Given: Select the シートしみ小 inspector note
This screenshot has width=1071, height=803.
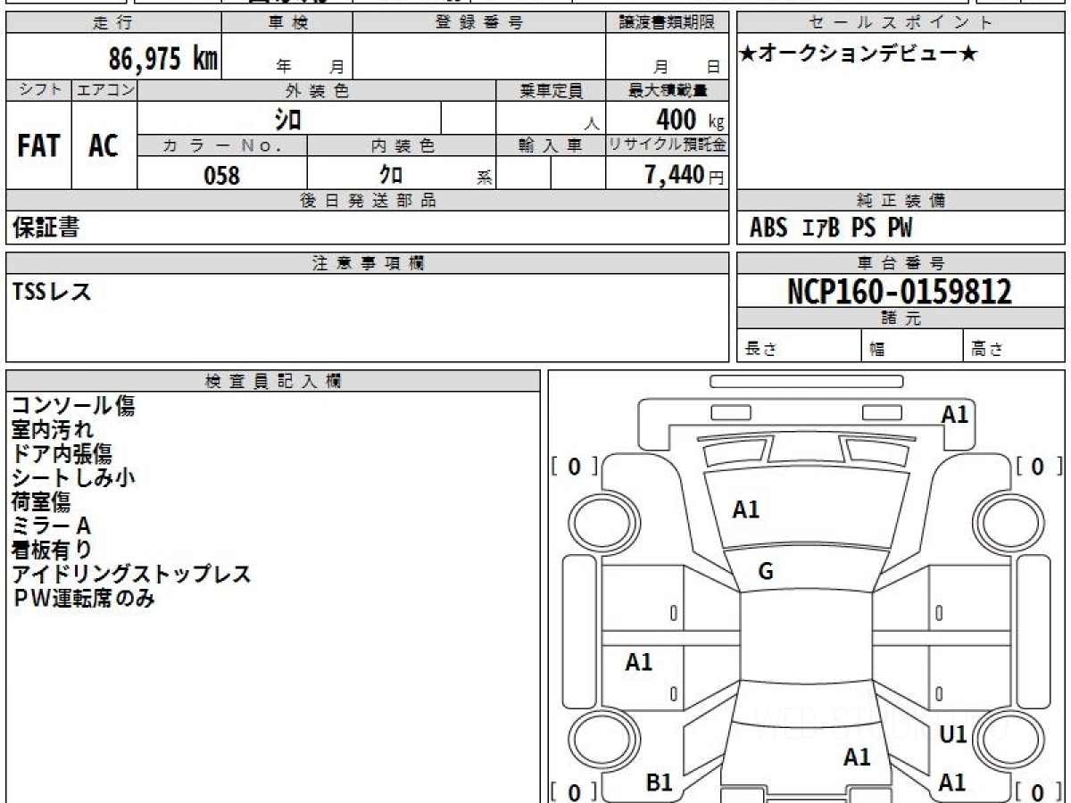Looking at the screenshot, I should pyautogui.click(x=73, y=477).
